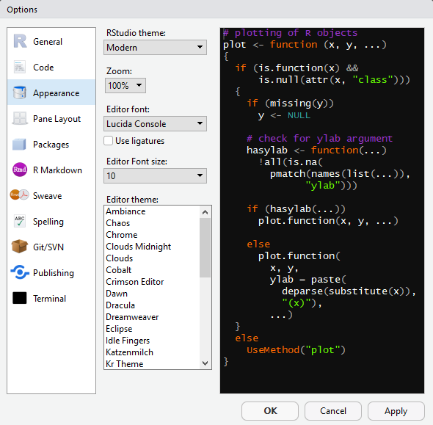The height and width of the screenshot is (425, 433).
Task: Click the Pane Layout grid icon
Action: pyautogui.click(x=20, y=118)
